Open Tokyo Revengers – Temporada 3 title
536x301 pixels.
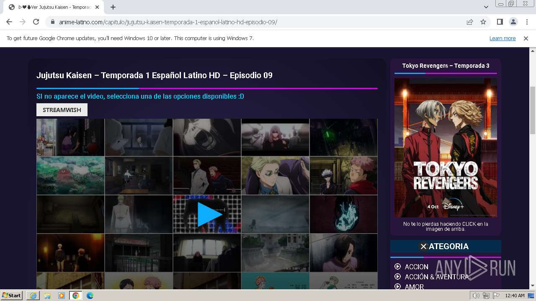tap(446, 66)
